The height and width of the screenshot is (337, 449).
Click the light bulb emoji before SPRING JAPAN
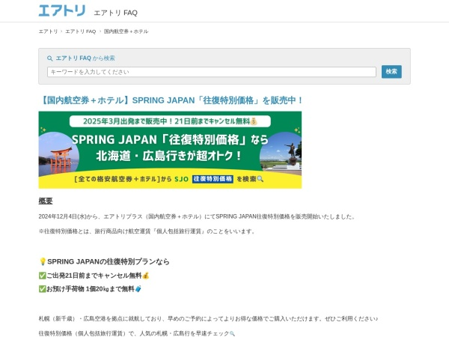[43, 261]
